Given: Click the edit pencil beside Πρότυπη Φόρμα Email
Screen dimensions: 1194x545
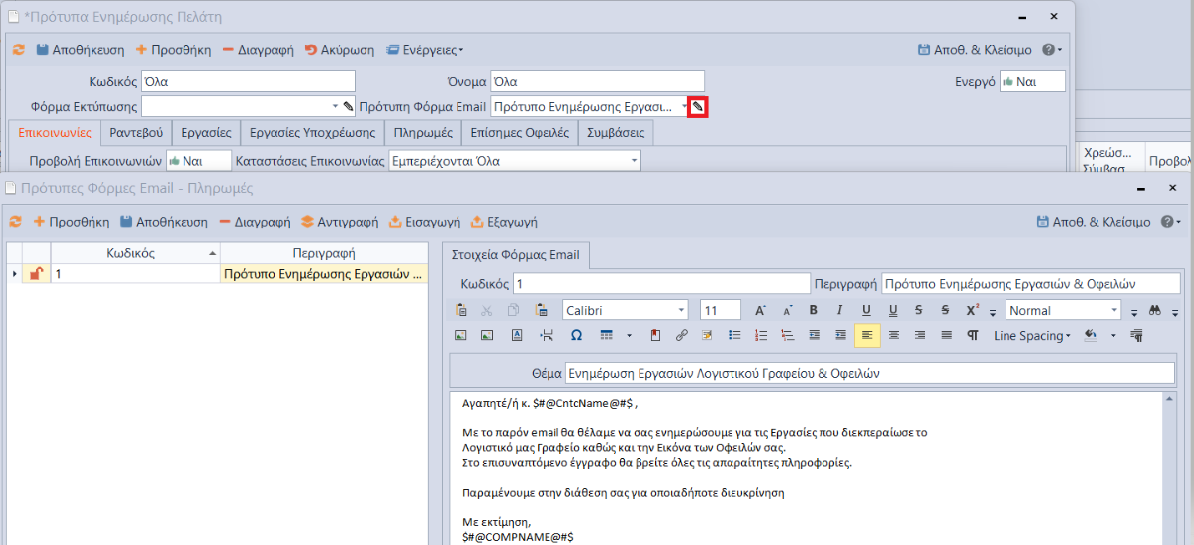Looking at the screenshot, I should coord(698,107).
